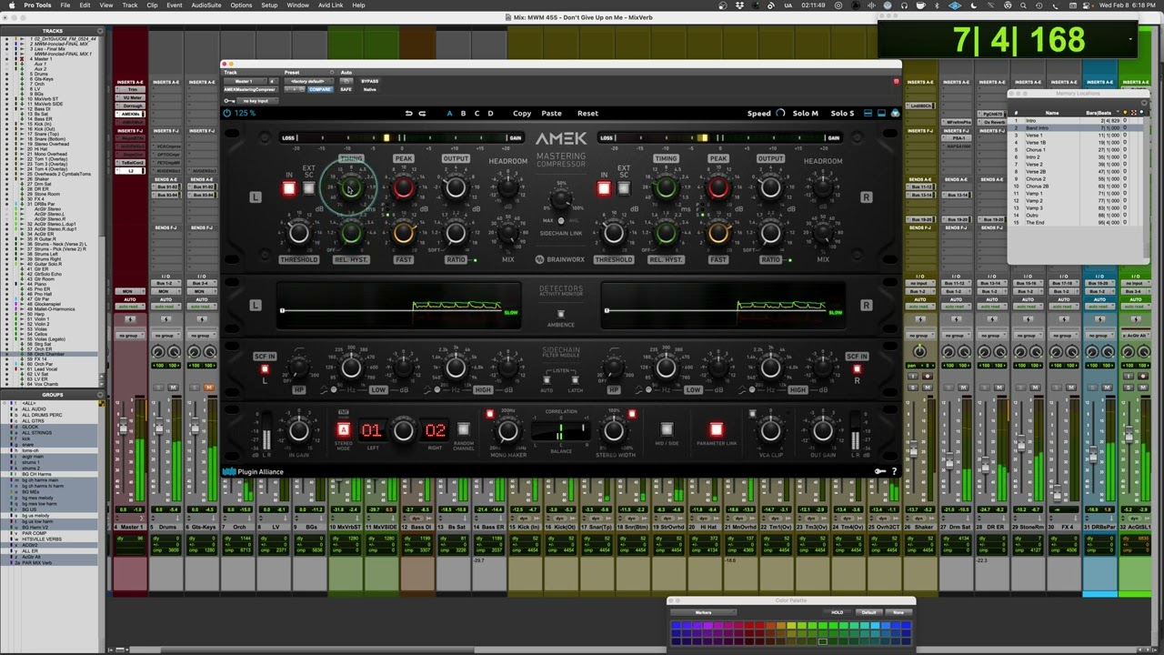
Task: Toggle right channel IN button
Action: [x=604, y=188]
